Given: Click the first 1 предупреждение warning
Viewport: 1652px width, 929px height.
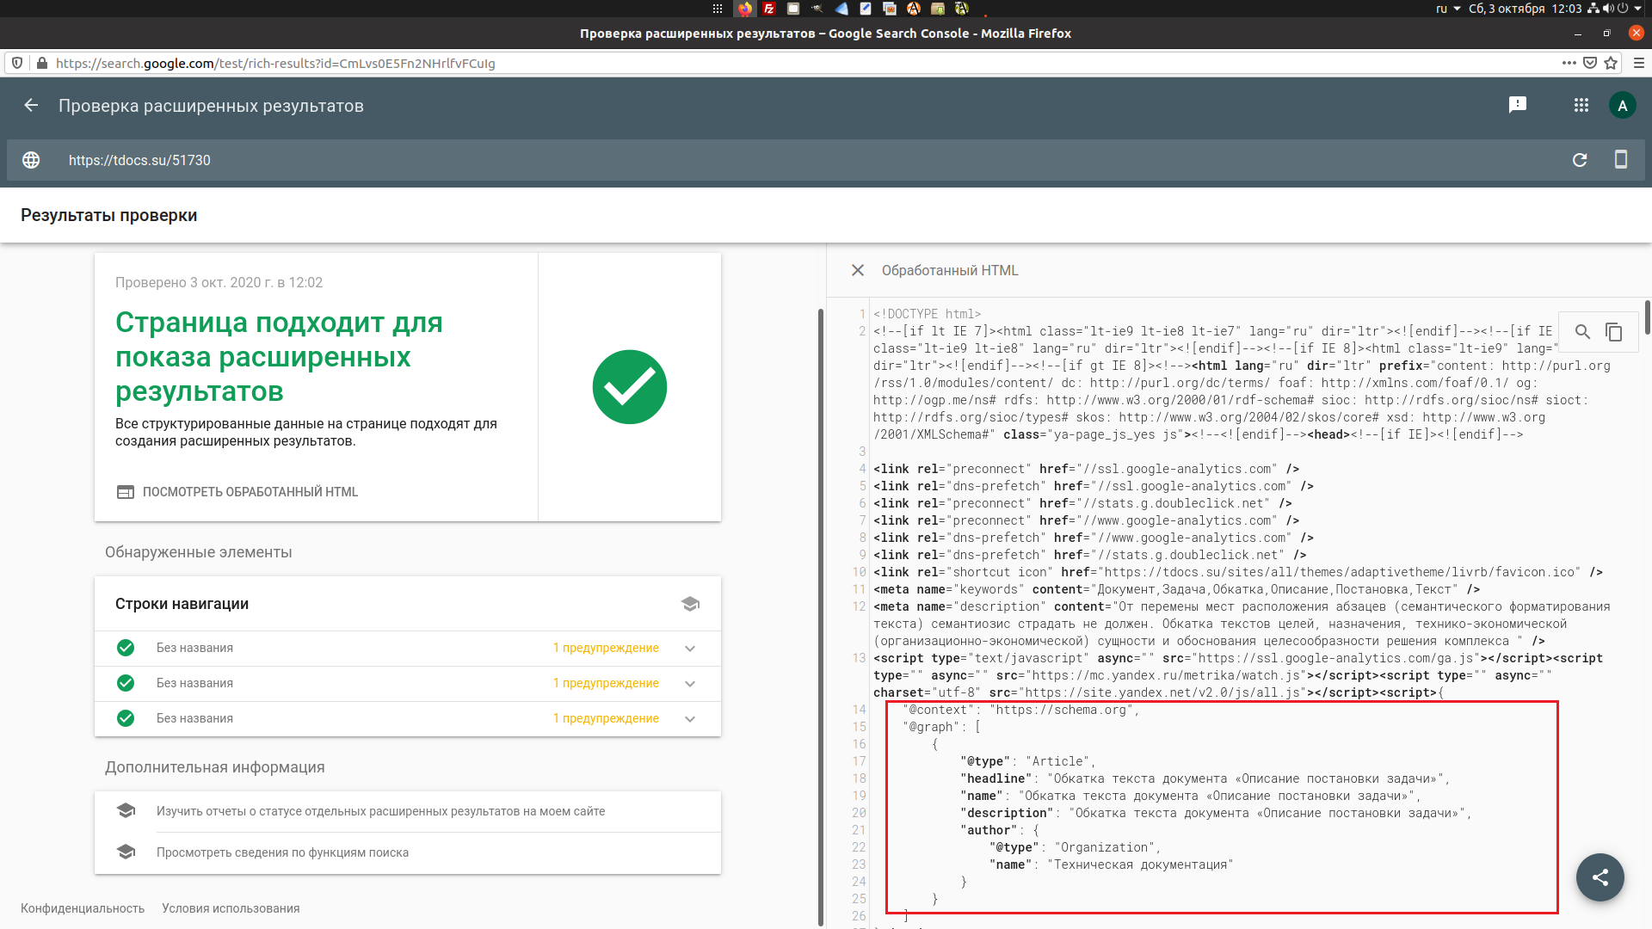Looking at the screenshot, I should 606,648.
